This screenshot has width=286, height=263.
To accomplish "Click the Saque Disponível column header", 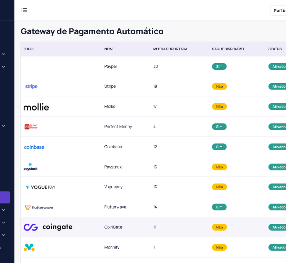I will [228, 49].
